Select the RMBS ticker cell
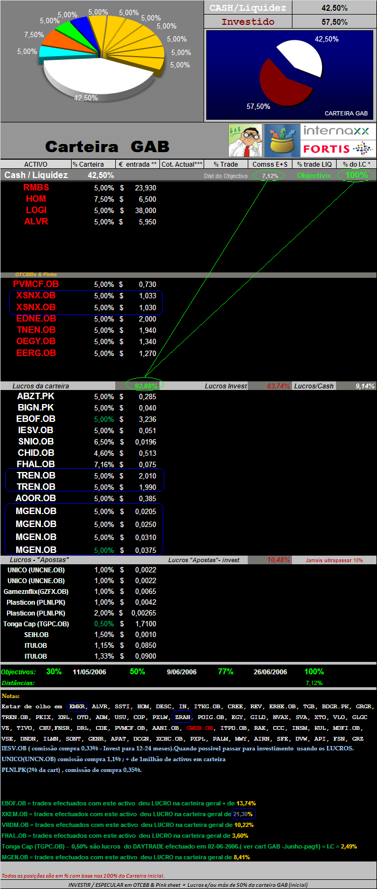This screenshot has width=377, height=889. (x=36, y=187)
